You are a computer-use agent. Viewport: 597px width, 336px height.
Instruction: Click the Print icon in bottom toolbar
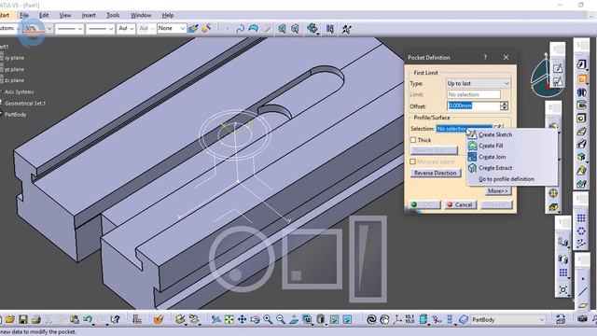pos(35,319)
